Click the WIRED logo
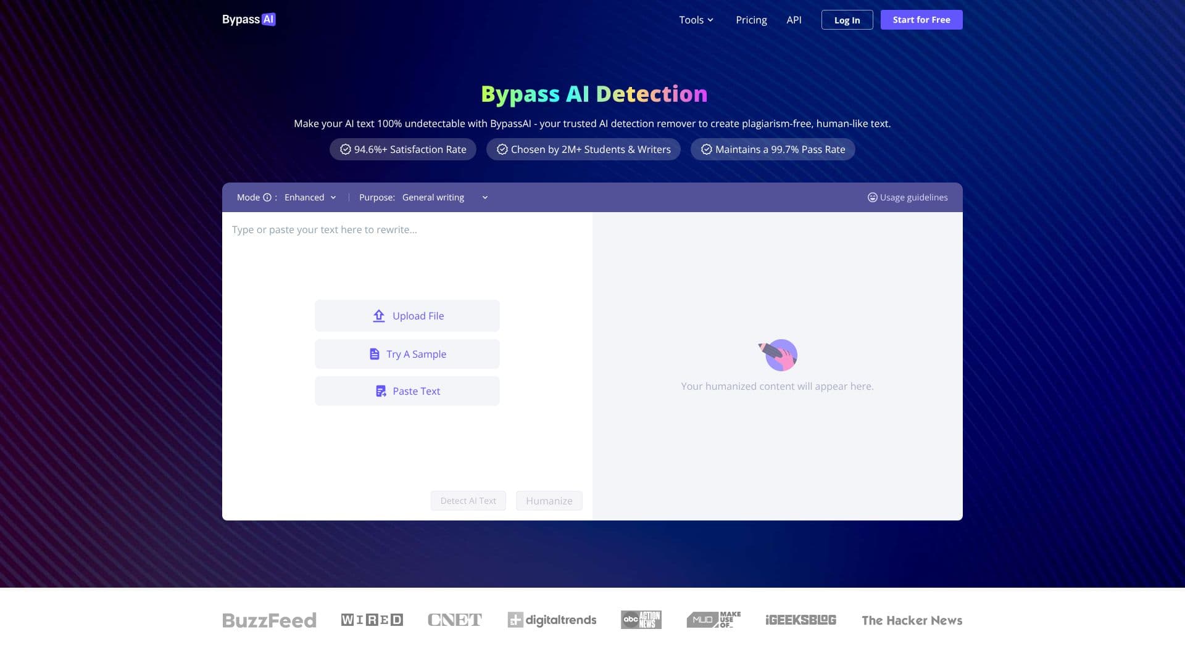 coord(372,620)
